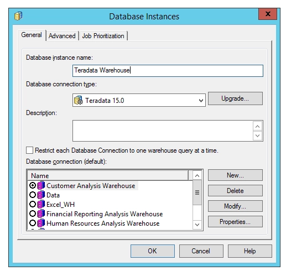Click the Database Instances title bar icon
This screenshot has height=276, width=286.
[x=18, y=16]
